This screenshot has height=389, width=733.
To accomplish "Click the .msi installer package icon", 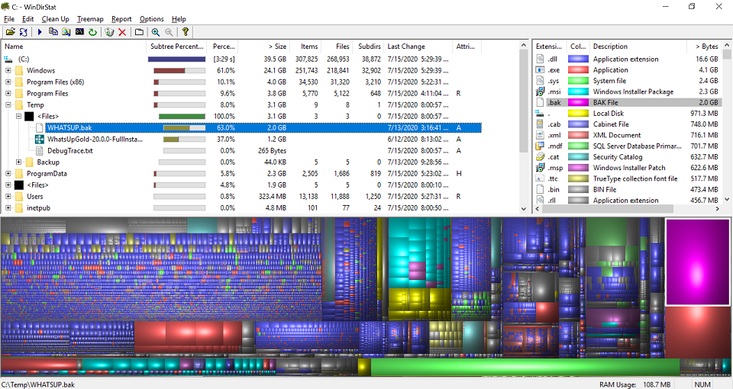I will [x=540, y=92].
